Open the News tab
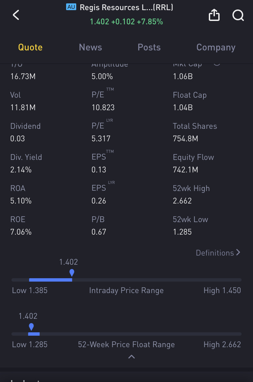This screenshot has height=382, width=253. click(90, 47)
